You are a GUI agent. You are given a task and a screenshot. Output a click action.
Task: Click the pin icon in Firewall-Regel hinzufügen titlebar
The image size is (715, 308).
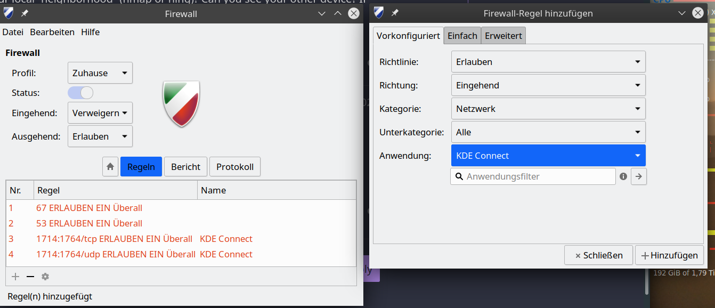point(395,13)
